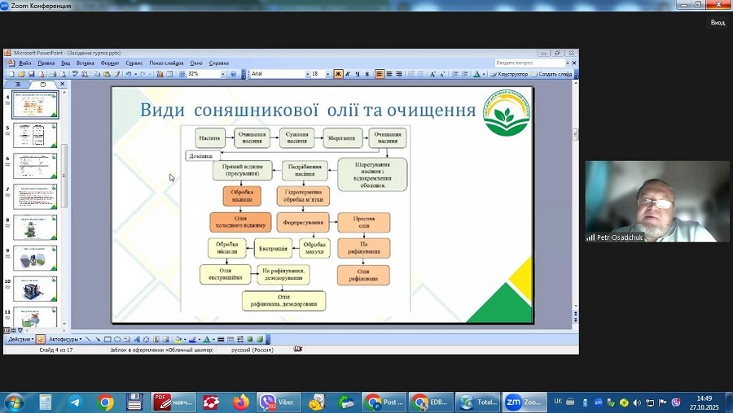Toggle italic text formatting
The width and height of the screenshot is (733, 413).
348,74
